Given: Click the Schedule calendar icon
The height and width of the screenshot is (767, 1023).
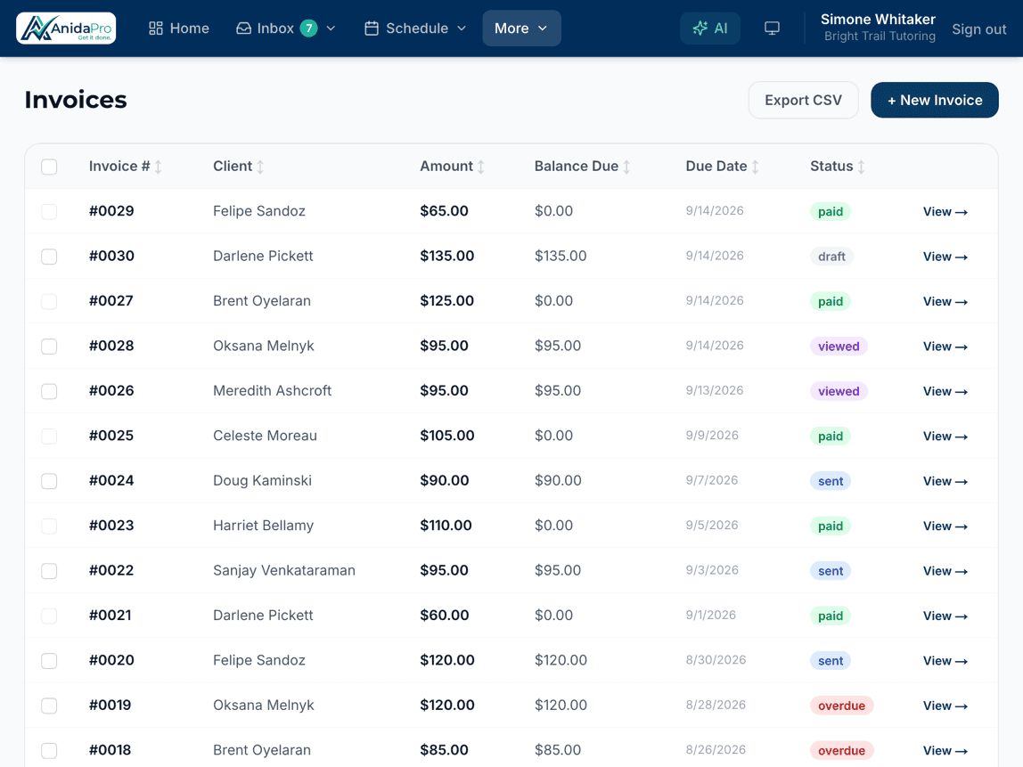Looking at the screenshot, I should click(x=372, y=28).
